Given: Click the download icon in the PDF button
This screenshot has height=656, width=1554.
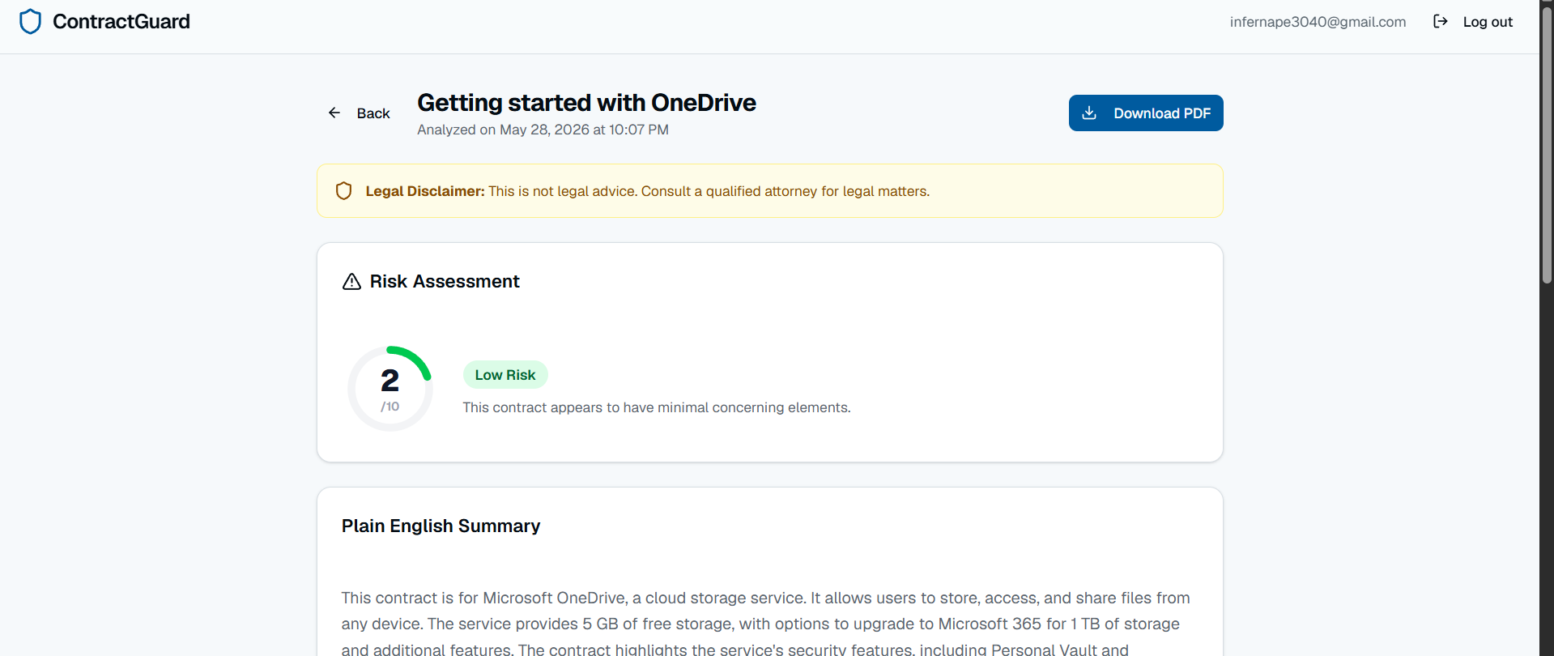Looking at the screenshot, I should [x=1089, y=113].
